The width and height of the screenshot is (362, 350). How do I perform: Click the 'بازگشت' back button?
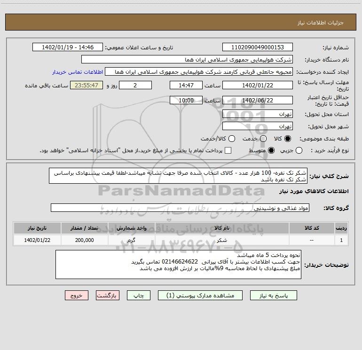click(x=108, y=296)
